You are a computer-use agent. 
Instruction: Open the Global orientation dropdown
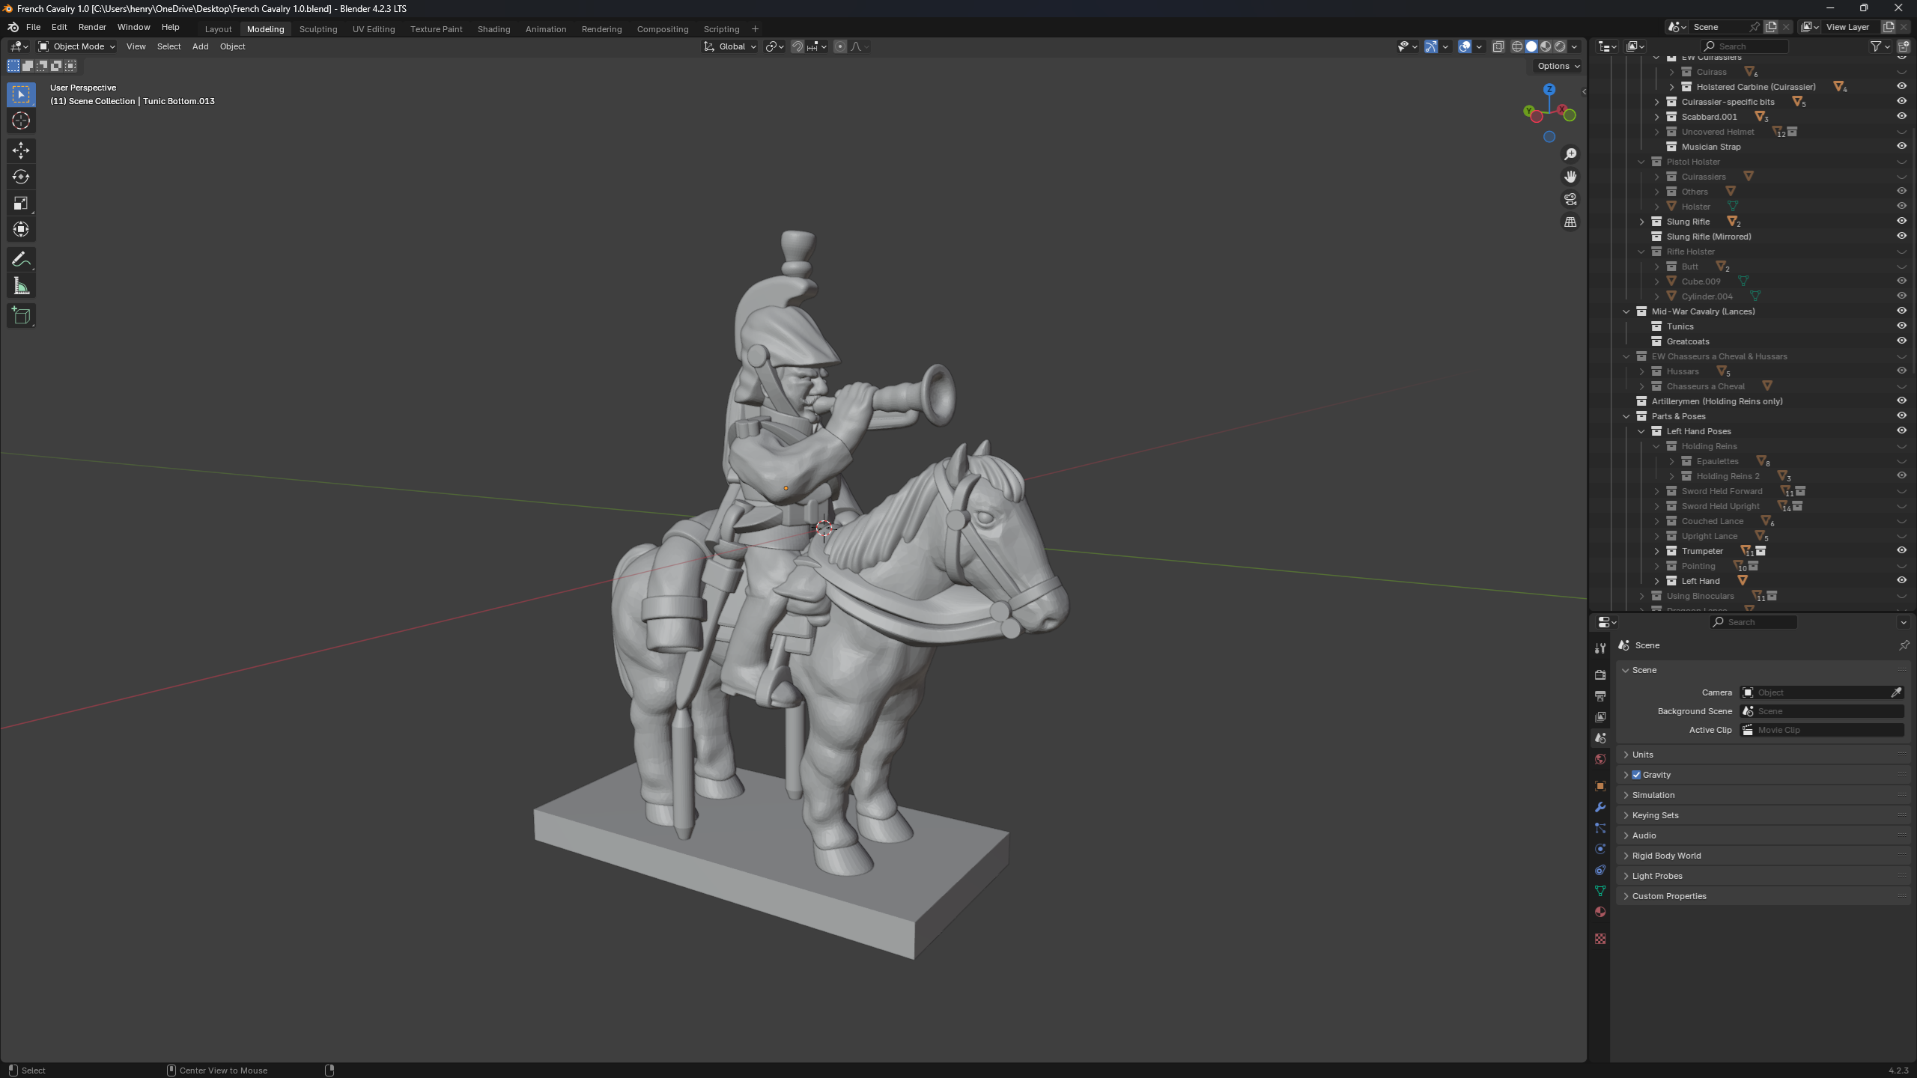(730, 46)
